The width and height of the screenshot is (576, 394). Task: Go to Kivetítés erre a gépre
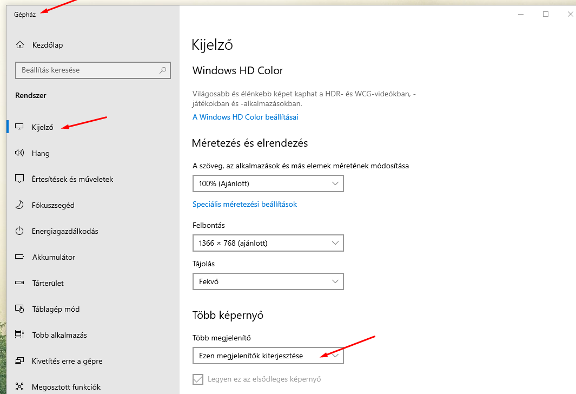[x=67, y=361]
